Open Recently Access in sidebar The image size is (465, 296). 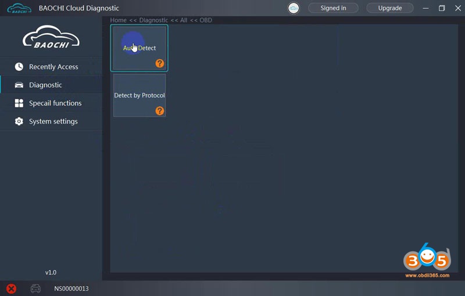point(51,67)
